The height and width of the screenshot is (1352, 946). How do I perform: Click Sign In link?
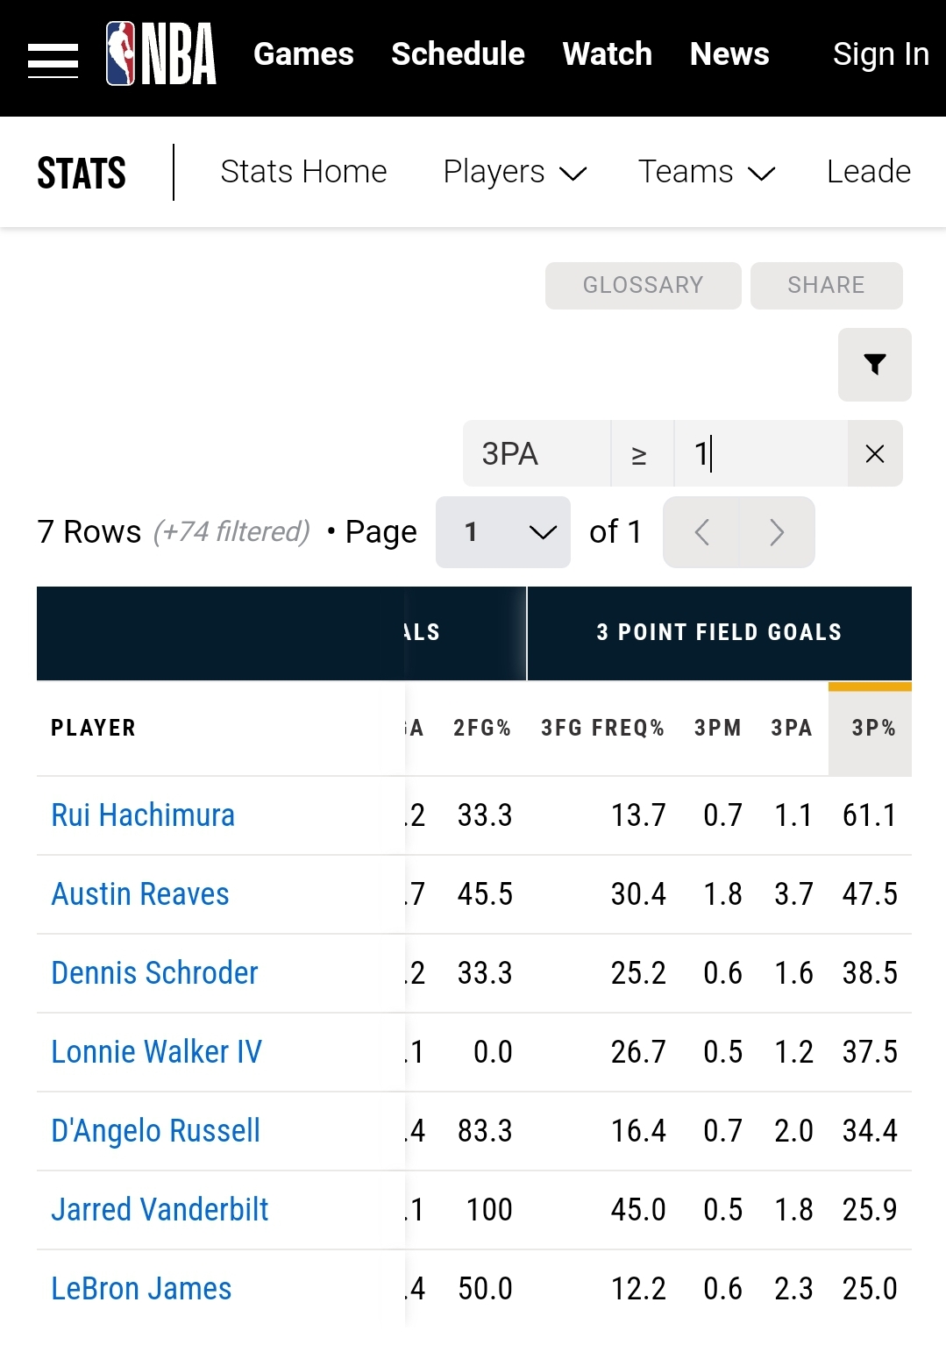(880, 54)
